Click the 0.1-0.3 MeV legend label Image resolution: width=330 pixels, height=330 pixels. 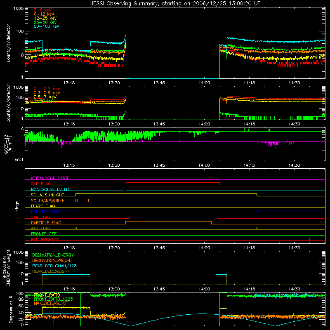tap(47, 89)
